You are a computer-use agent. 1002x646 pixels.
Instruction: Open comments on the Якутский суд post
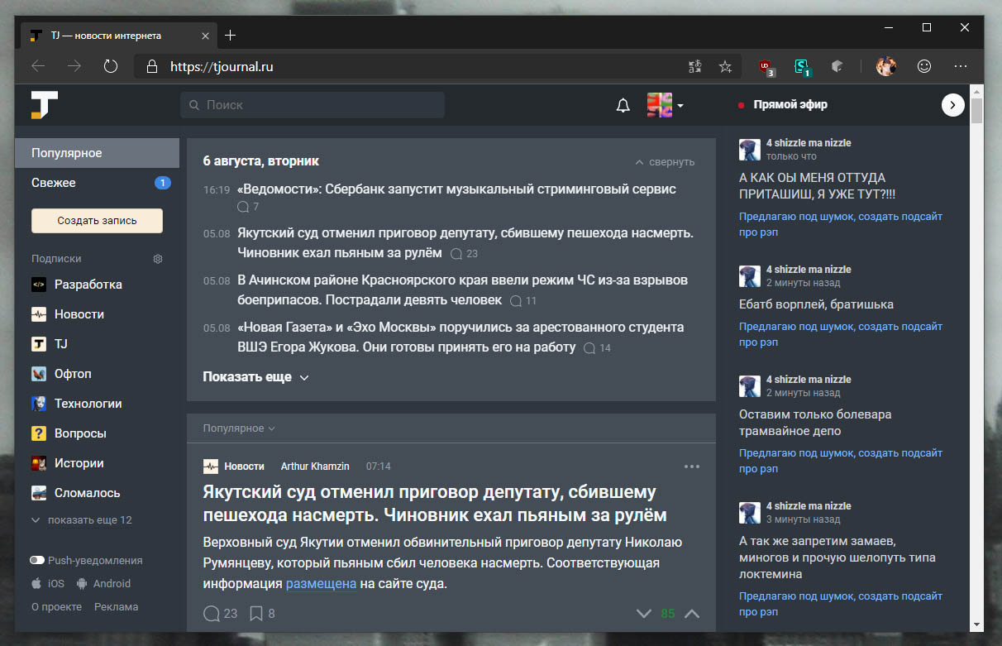(x=213, y=613)
